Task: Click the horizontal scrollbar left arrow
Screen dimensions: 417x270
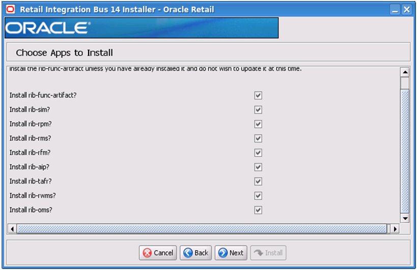Action: (x=12, y=229)
